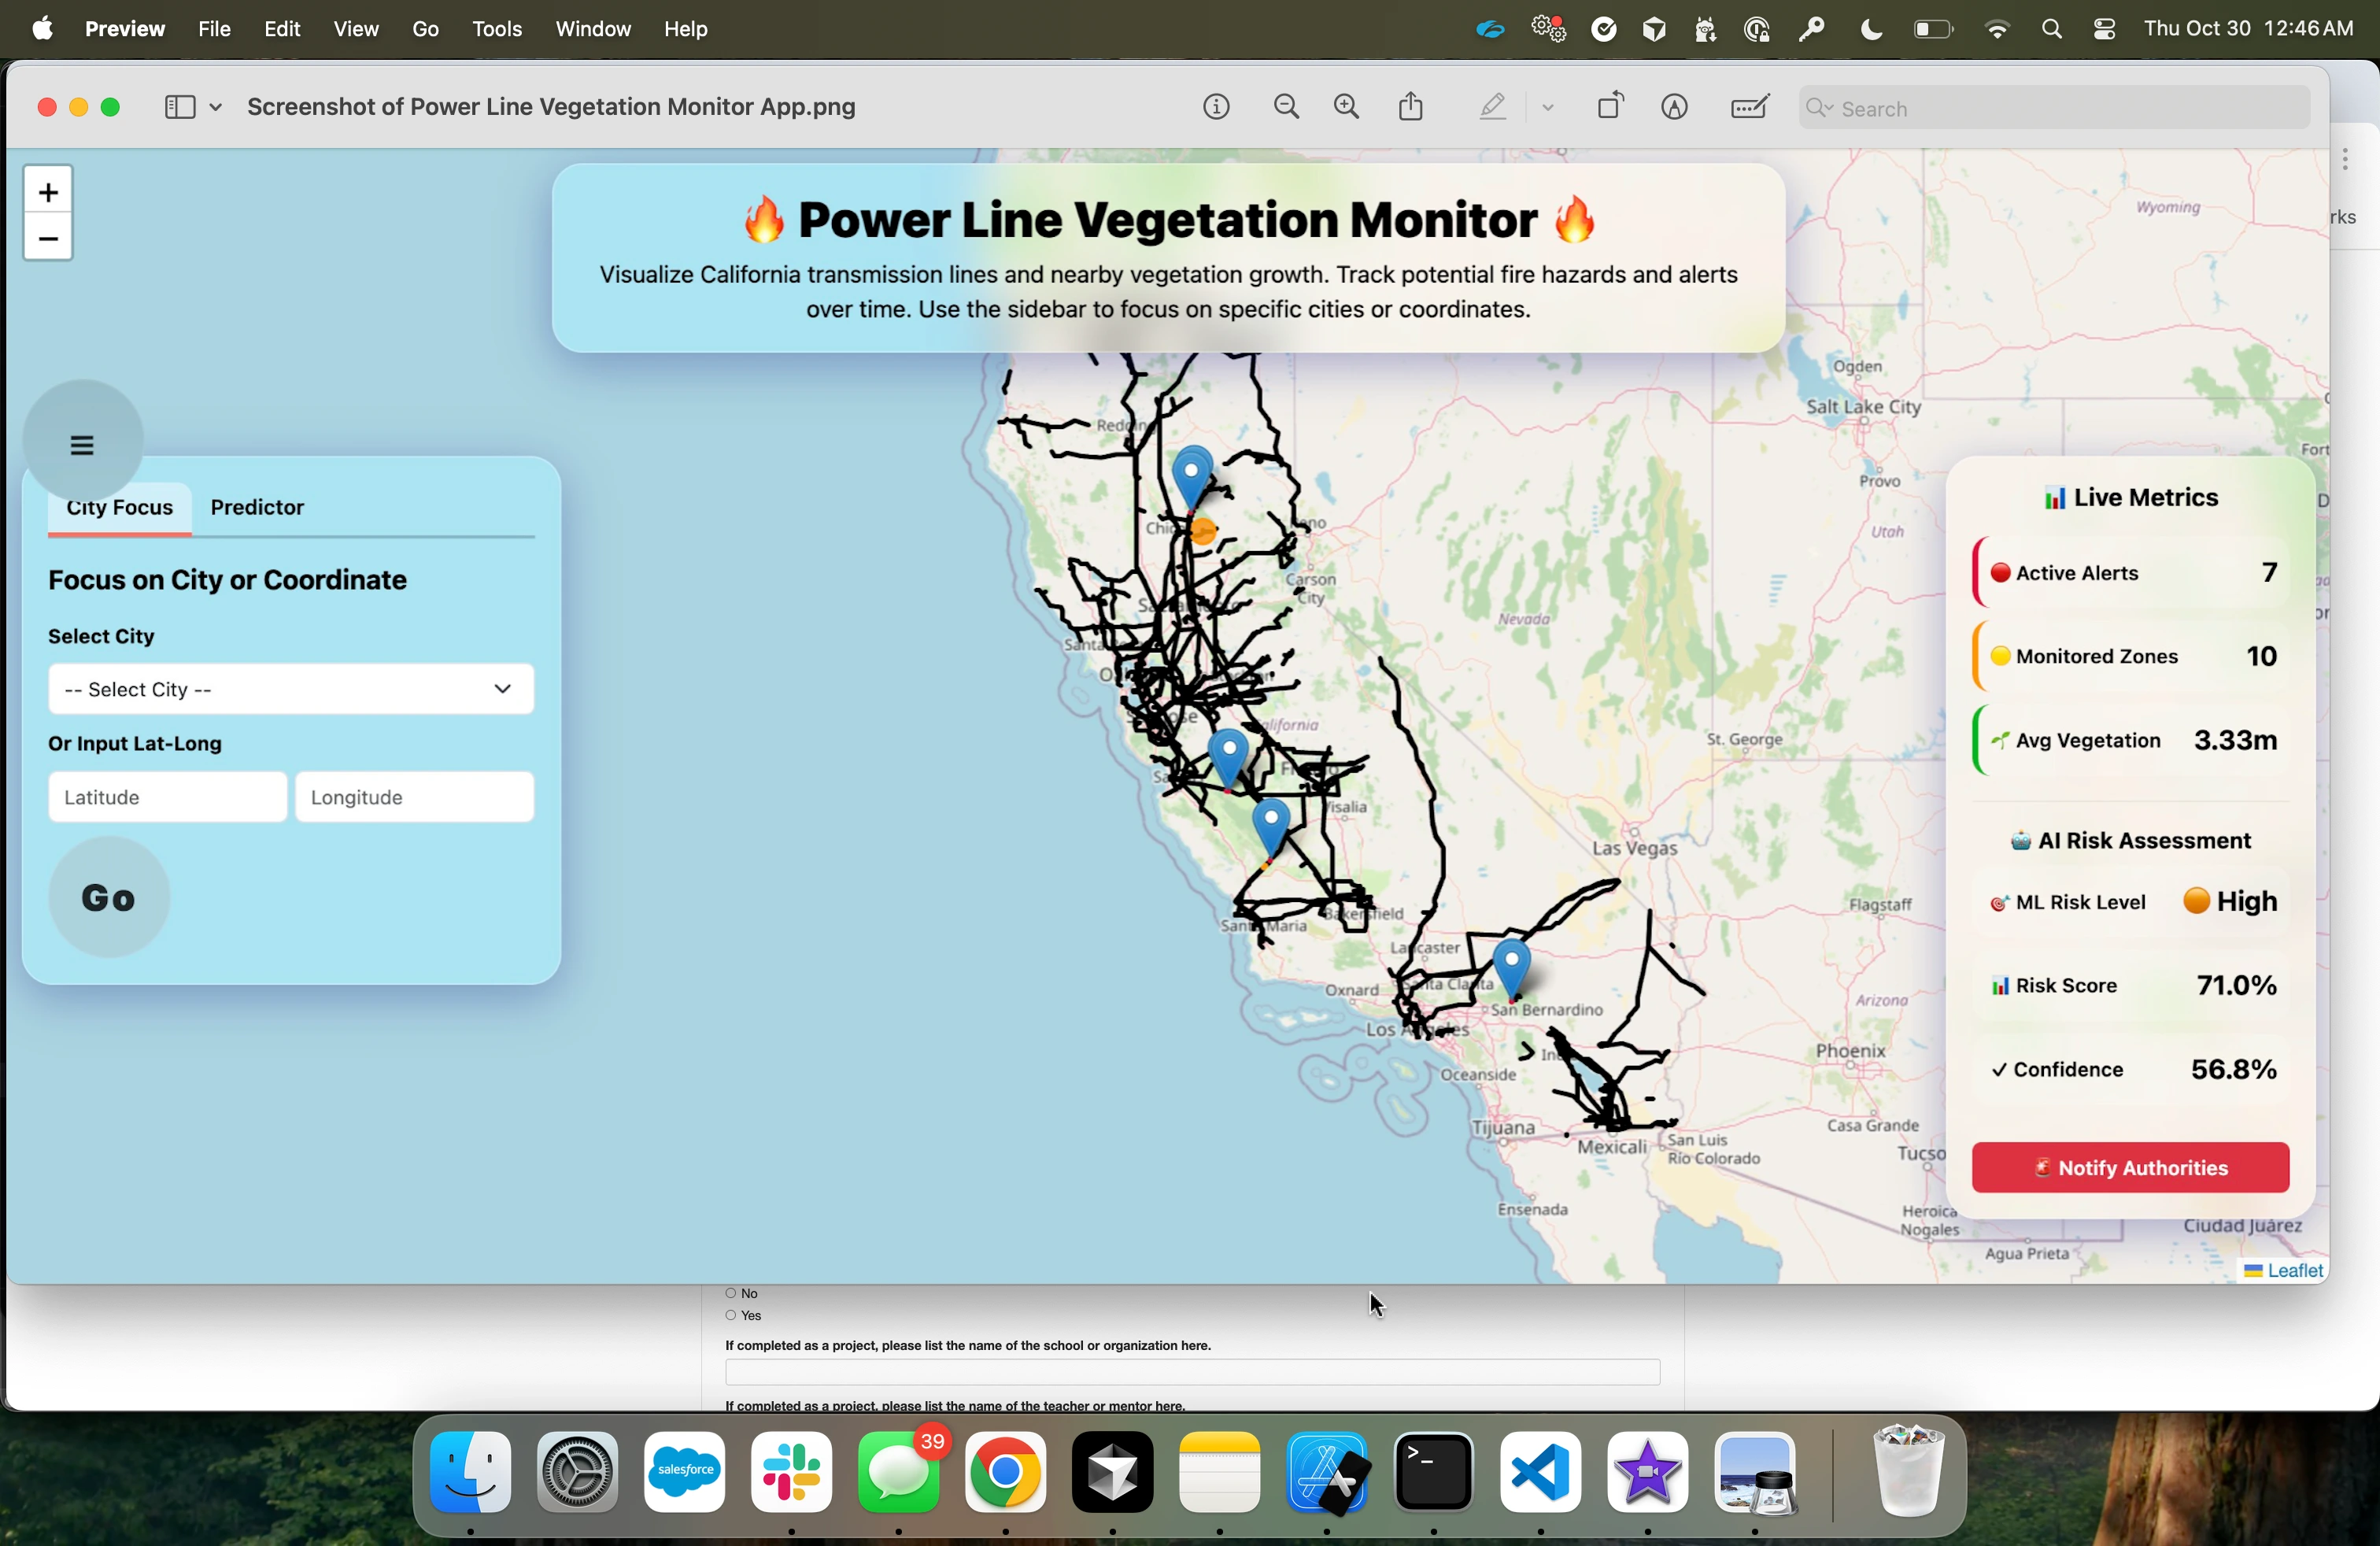The image size is (2380, 1546).
Task: Open Xcode from the Dock
Action: click(1327, 1471)
